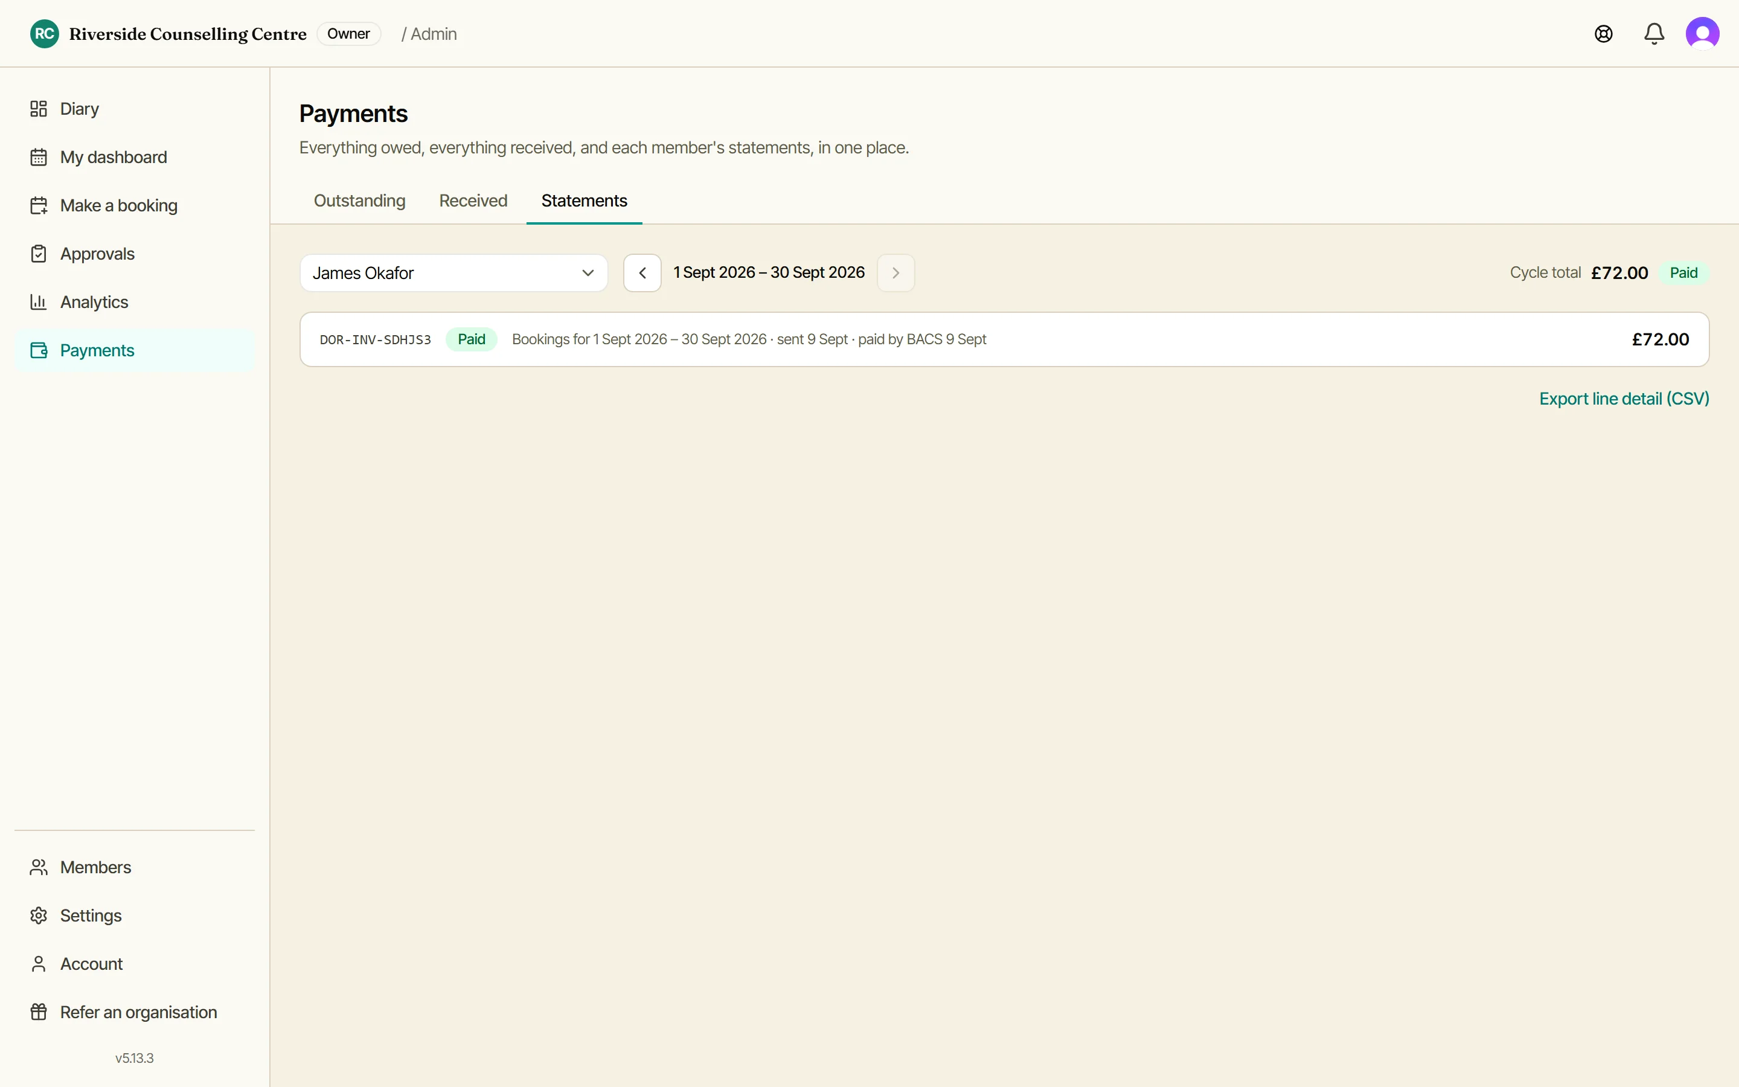Viewport: 1739px width, 1087px height.
Task: Click the £72.00 invoice amount
Action: (1660, 339)
